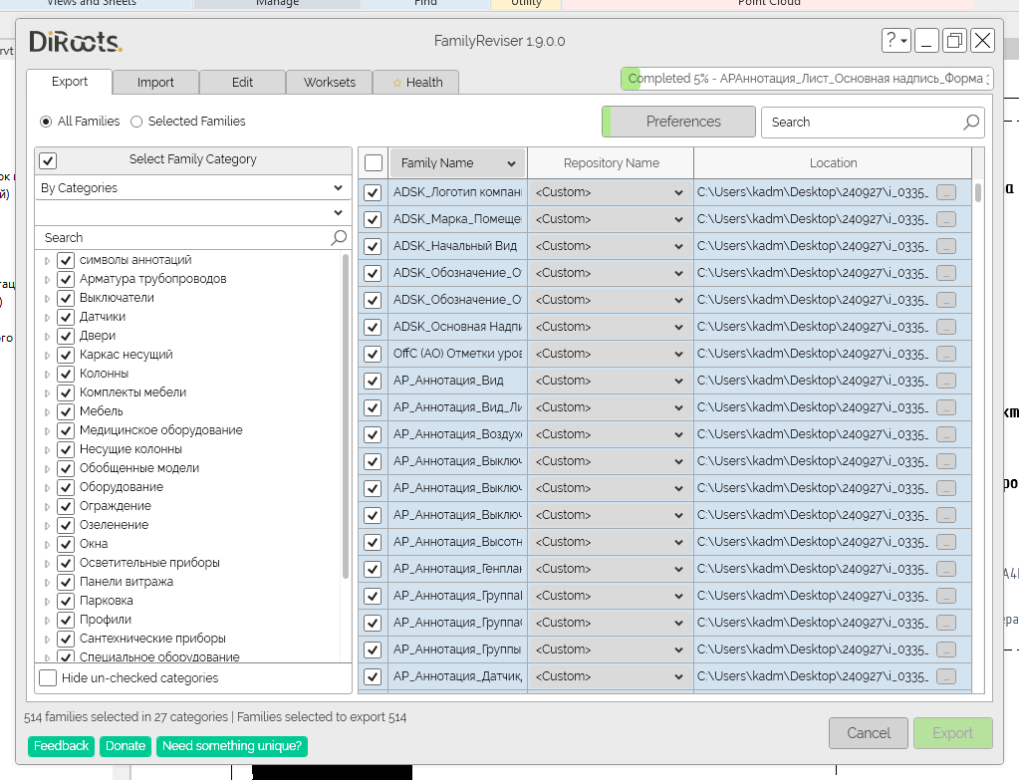This screenshot has height=780, width=1019.
Task: Uncheck the Двери category checkbox
Action: coord(67,336)
